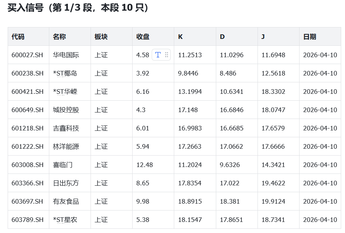
Task: Select the 收盘 column header
Action: click(x=143, y=37)
